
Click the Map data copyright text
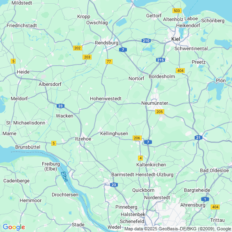click(x=178, y=229)
